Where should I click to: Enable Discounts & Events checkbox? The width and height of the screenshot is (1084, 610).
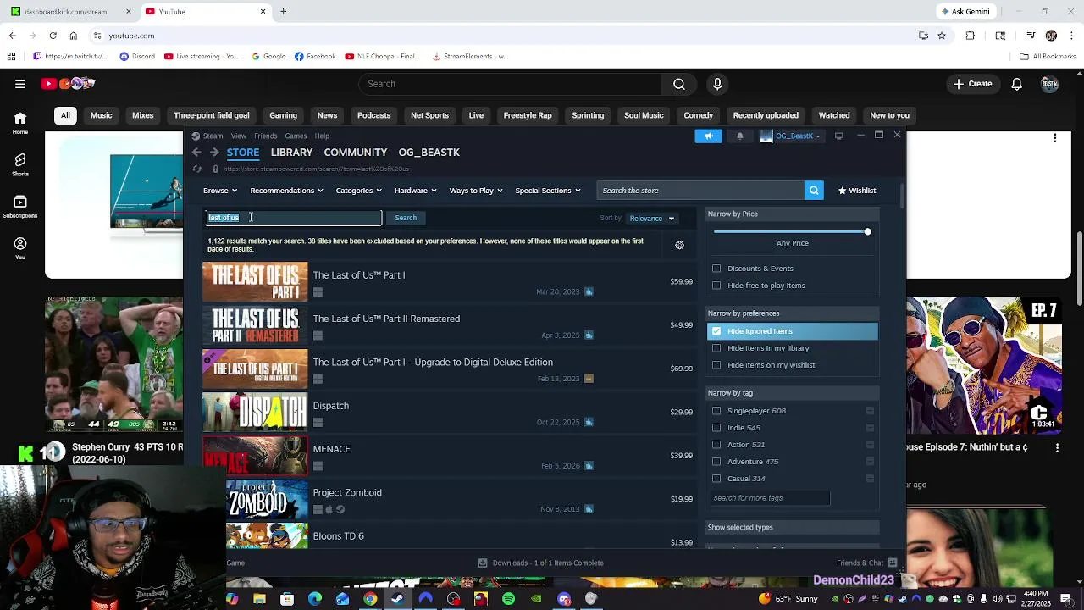pyautogui.click(x=716, y=269)
